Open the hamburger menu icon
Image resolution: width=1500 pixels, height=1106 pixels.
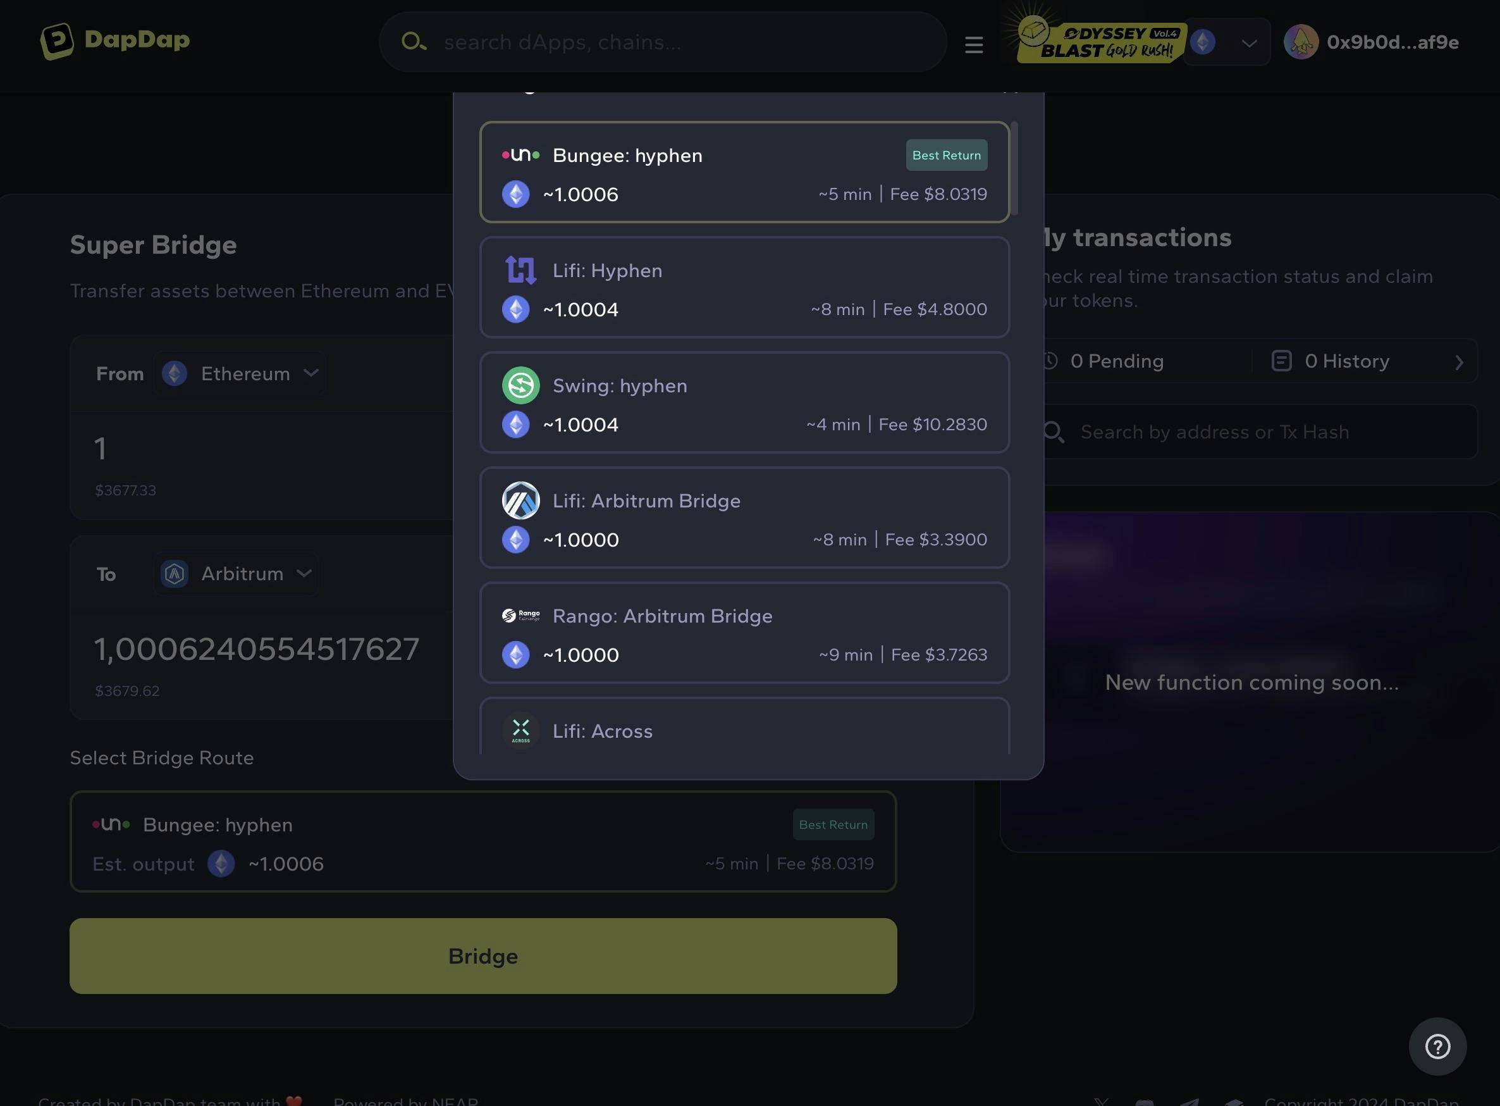(974, 42)
